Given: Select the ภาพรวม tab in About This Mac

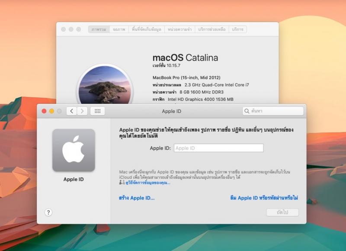Looking at the screenshot, I should [99, 29].
